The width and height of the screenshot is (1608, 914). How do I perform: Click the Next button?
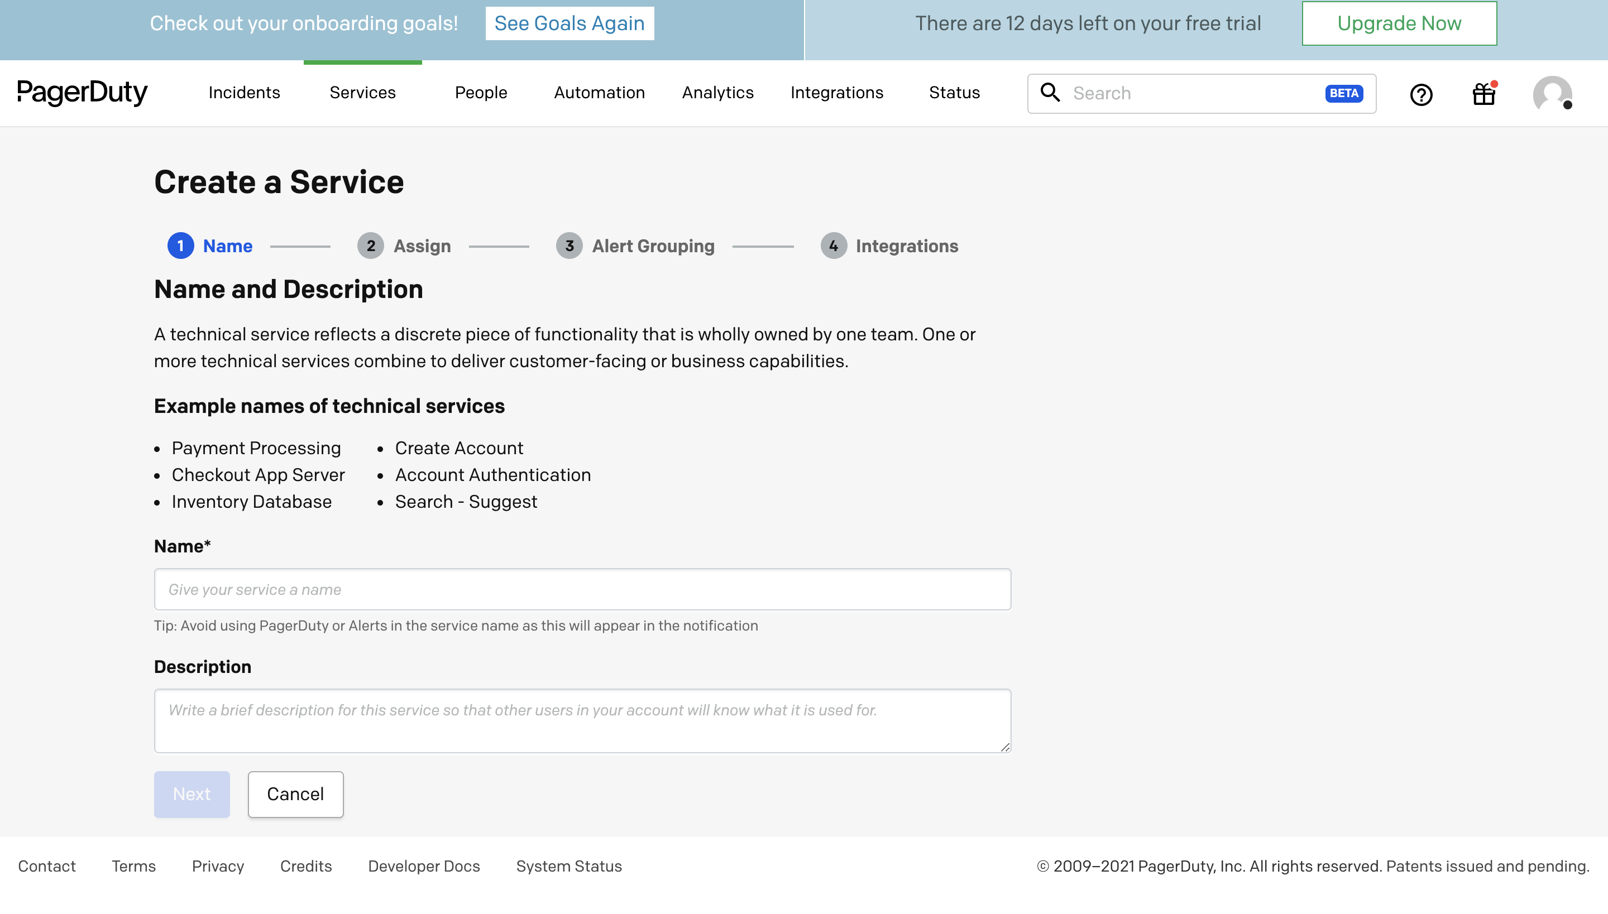pos(192,794)
